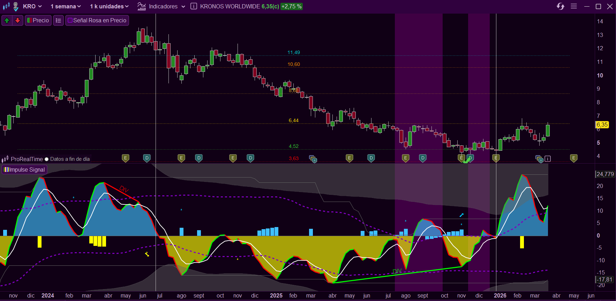Open the object list icon button
Image resolution: width=616 pixels, height=301 pixels.
pyautogui.click(x=58, y=21)
